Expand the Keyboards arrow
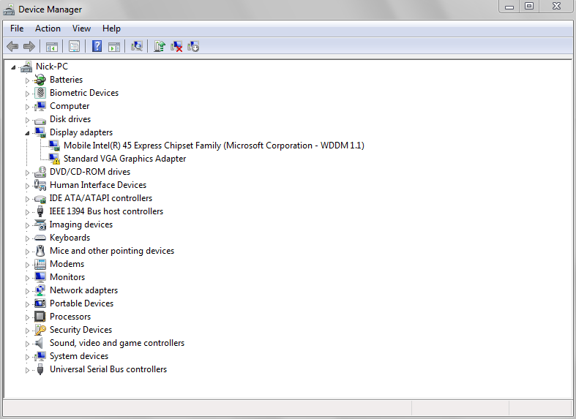The width and height of the screenshot is (576, 419). 27,238
